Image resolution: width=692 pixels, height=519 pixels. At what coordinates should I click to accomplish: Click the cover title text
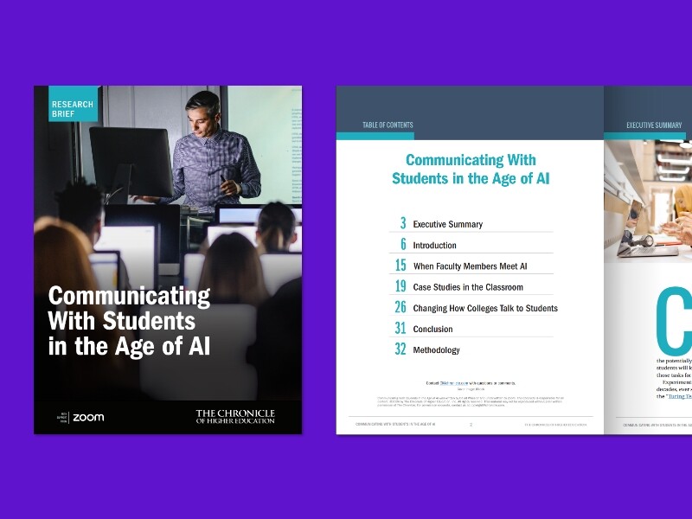129,321
